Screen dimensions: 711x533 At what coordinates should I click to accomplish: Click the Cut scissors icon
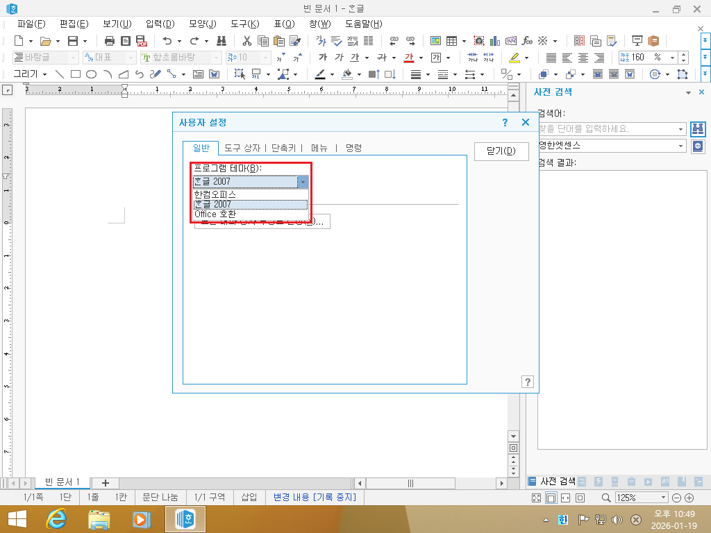(x=247, y=41)
